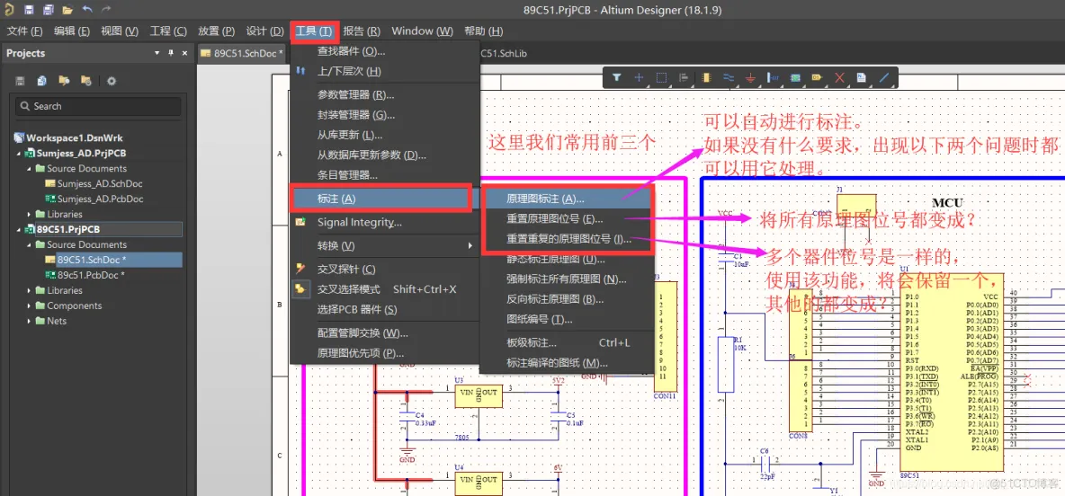Expand the Components folder
This screenshot has height=496, width=1065.
(x=29, y=306)
